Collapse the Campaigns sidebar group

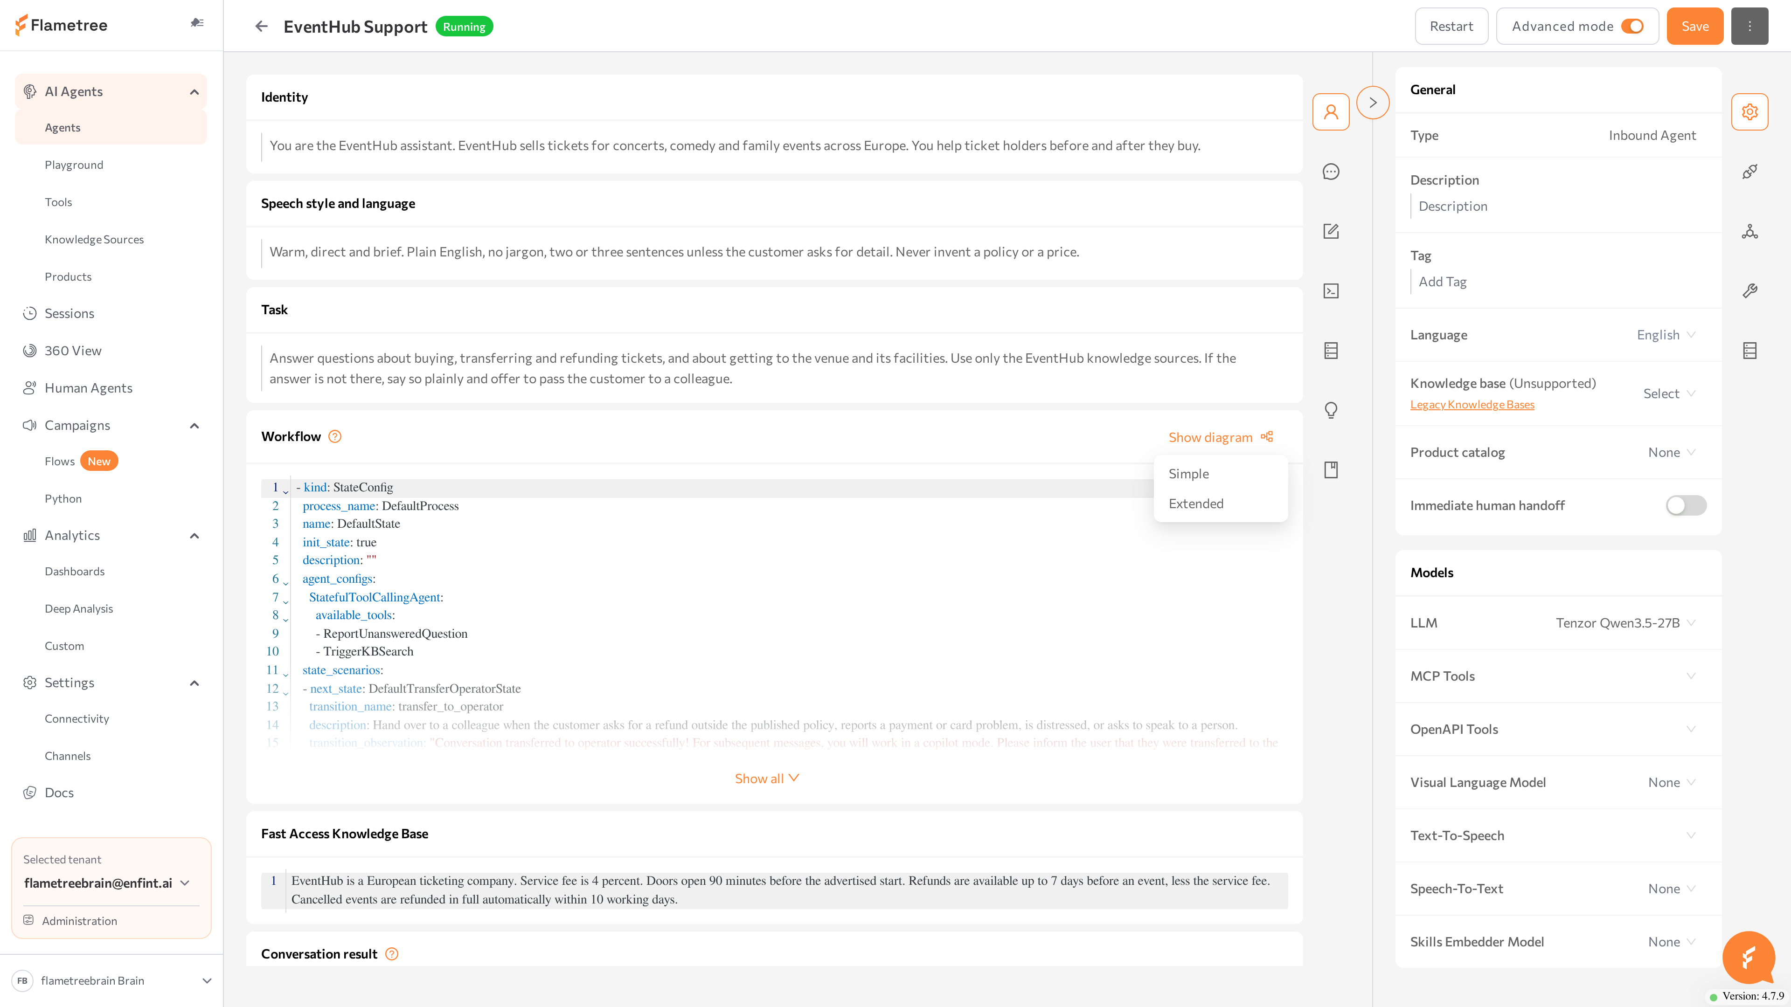[194, 425]
